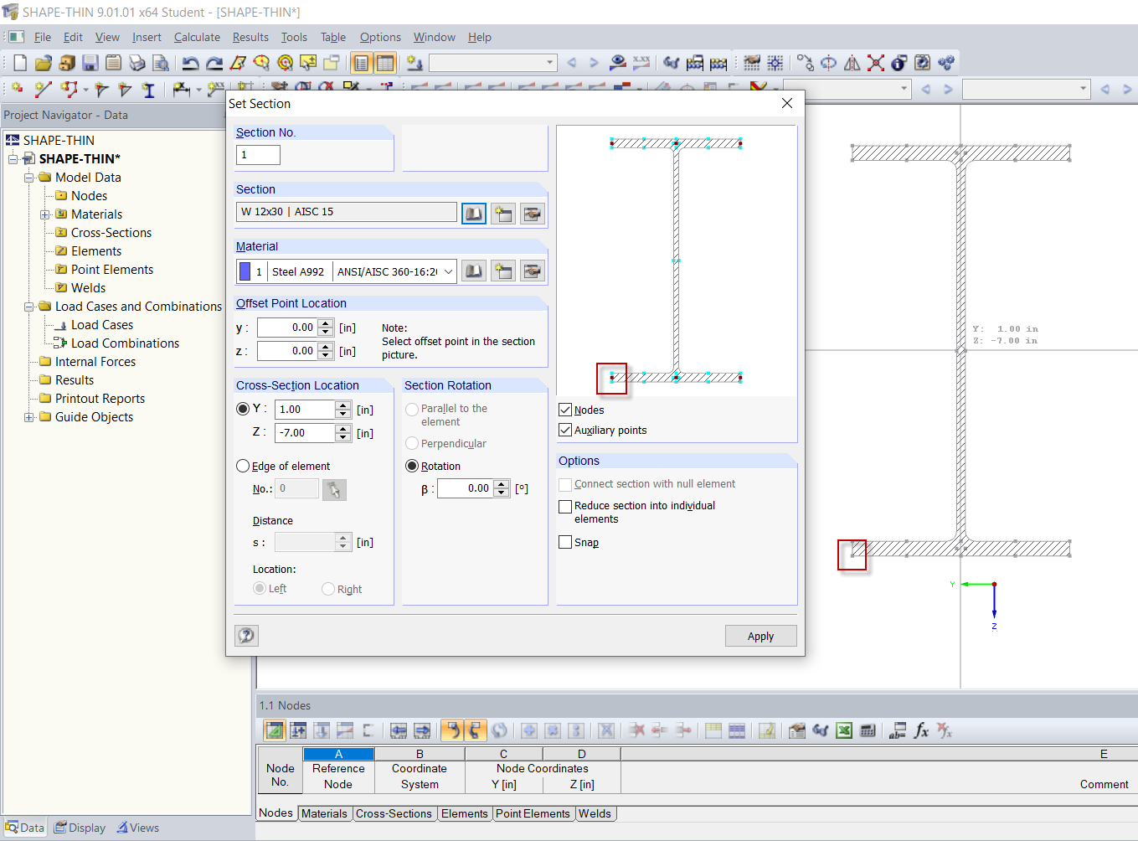1138x841 pixels.
Task: Click the help question mark button
Action: click(246, 635)
